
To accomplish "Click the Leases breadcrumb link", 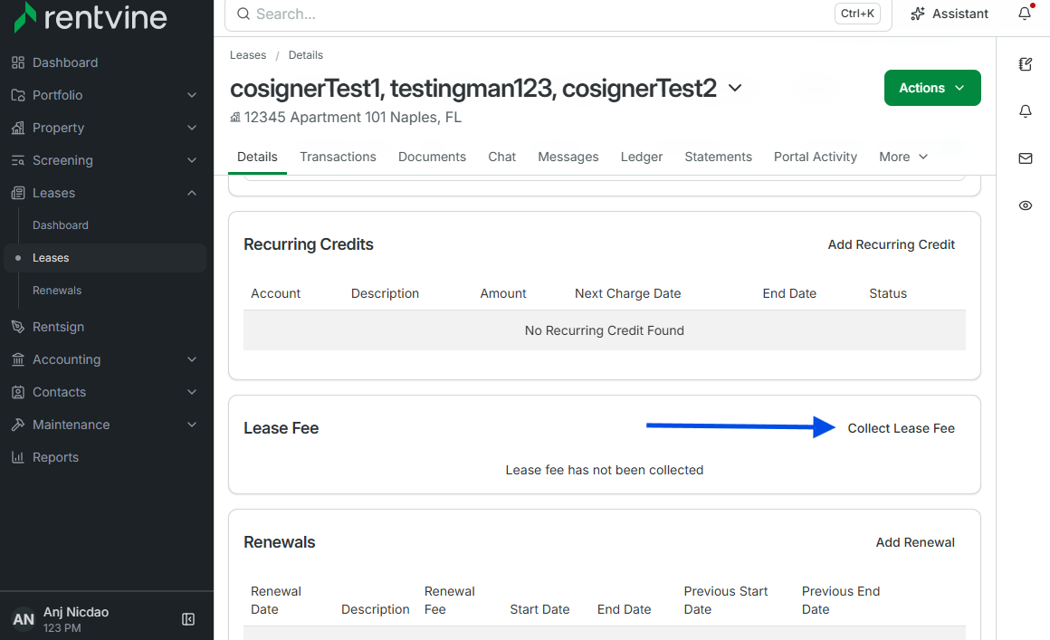I will click(x=248, y=55).
